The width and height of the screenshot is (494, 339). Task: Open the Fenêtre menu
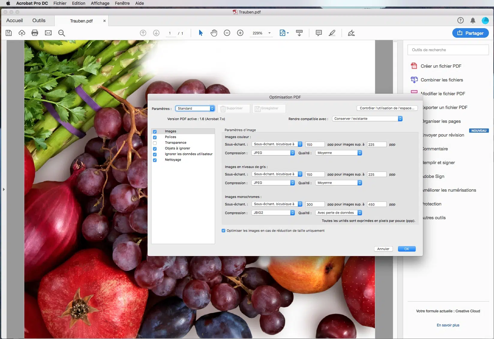[122, 3]
